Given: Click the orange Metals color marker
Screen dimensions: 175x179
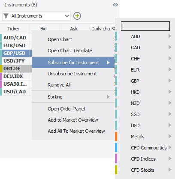Looking at the screenshot, I should [x=116, y=136].
